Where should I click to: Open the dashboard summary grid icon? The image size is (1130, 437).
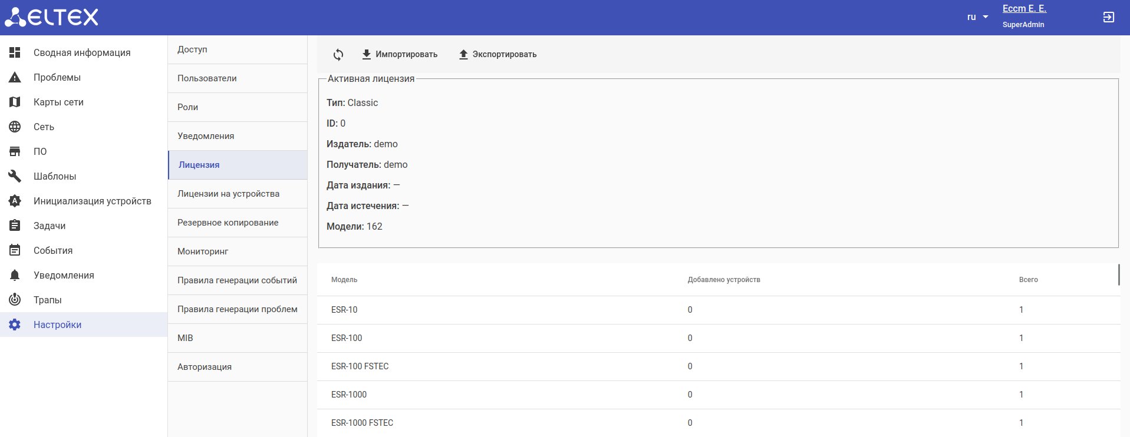pos(15,52)
